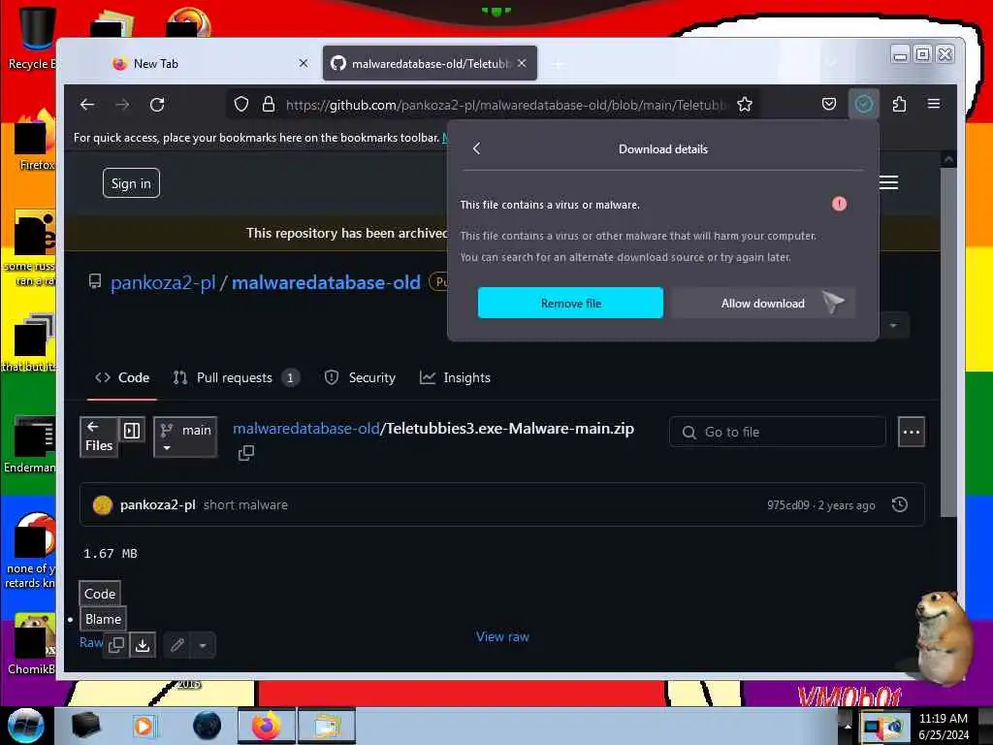The image size is (993, 745).
Task: Click the red malware warning icon
Action: coord(839,204)
